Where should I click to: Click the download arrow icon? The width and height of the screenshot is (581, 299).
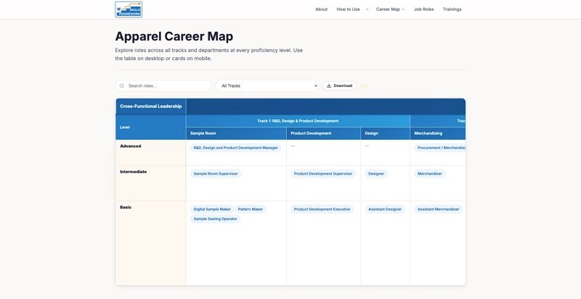click(x=329, y=85)
